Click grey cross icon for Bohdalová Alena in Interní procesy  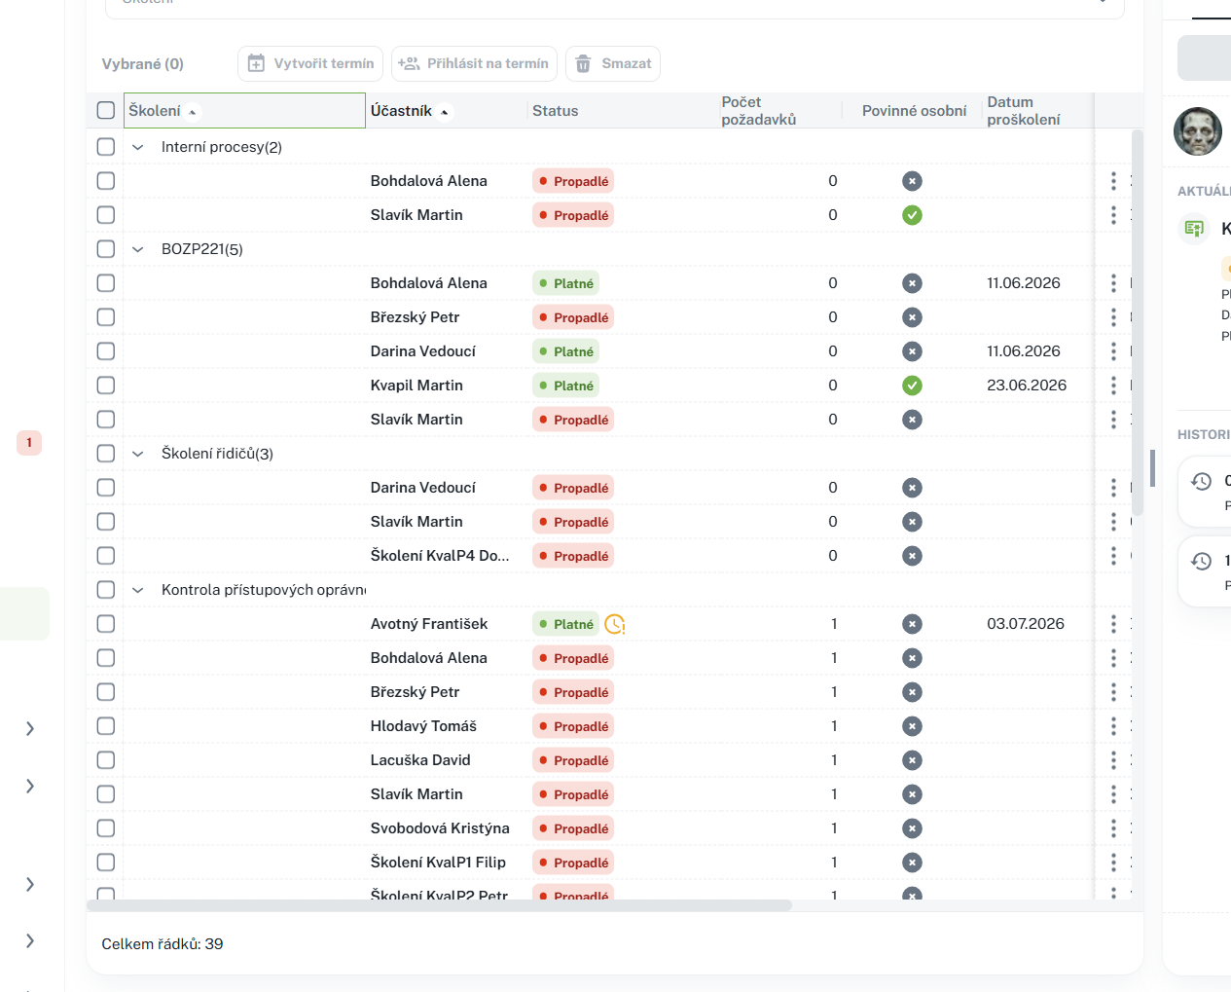912,181
